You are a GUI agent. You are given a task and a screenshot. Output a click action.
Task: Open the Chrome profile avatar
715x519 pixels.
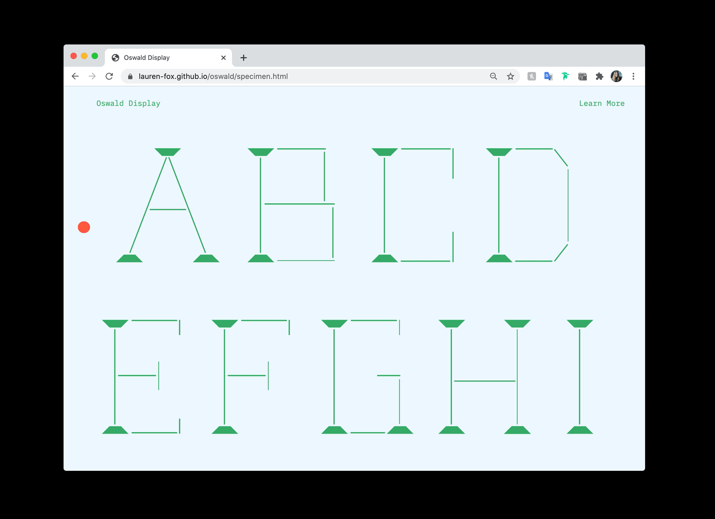616,76
